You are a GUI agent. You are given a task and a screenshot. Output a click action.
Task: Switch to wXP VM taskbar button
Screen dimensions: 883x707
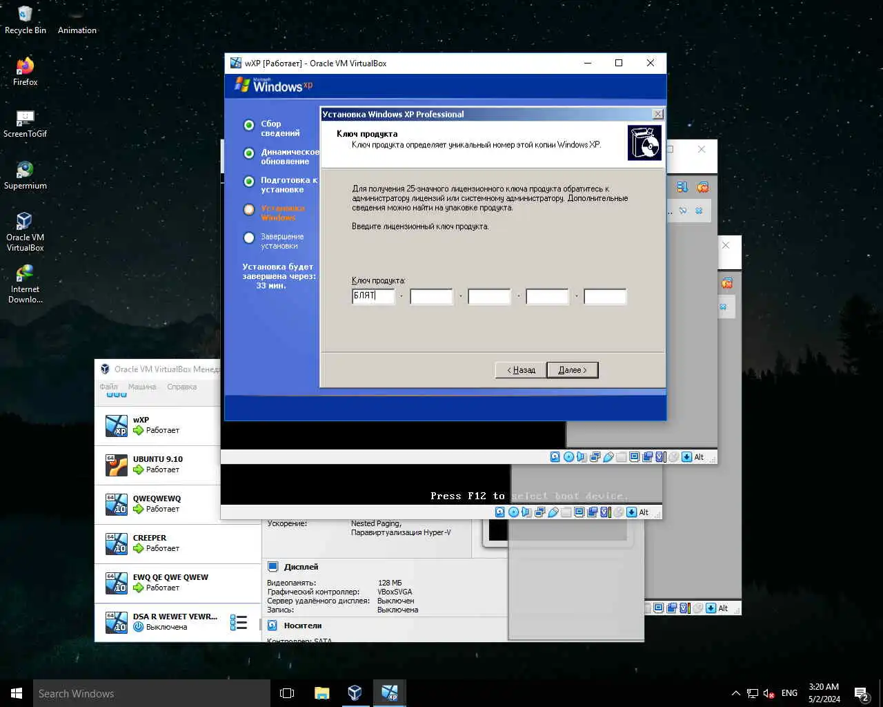389,693
